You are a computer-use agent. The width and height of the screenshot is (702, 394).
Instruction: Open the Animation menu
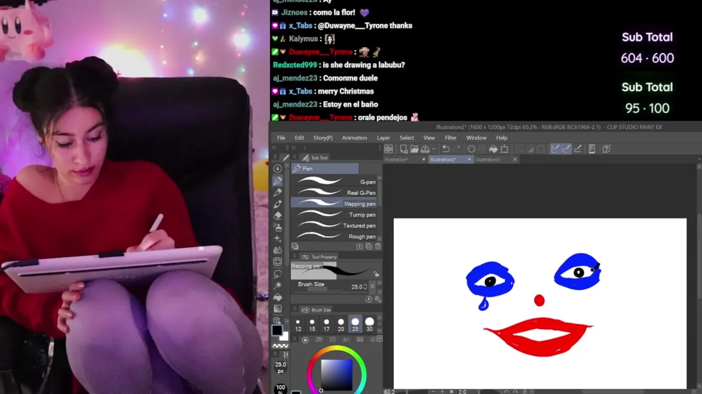point(354,137)
